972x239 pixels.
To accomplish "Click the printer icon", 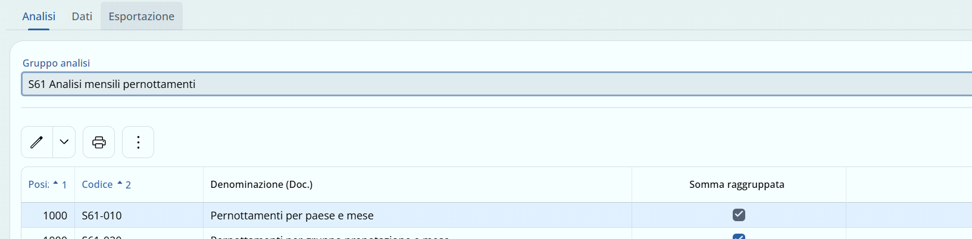I will [x=99, y=142].
